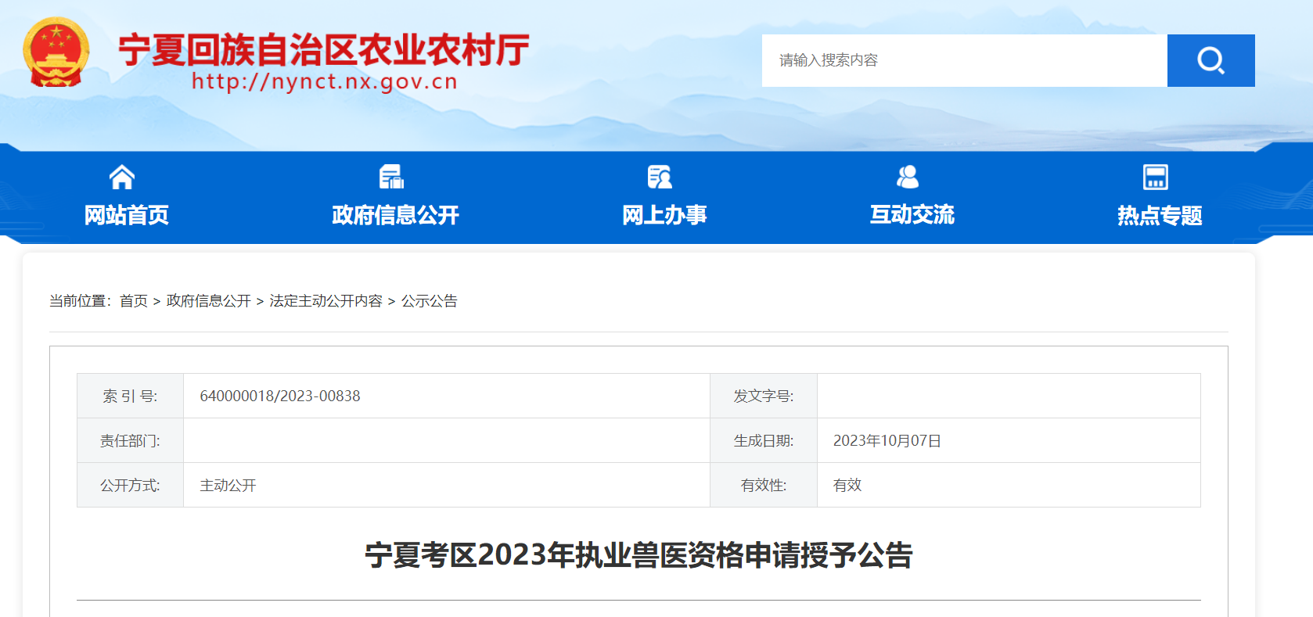Image resolution: width=1313 pixels, height=617 pixels.
Task: Open the 网上办事 navigation menu item
Action: pyautogui.click(x=664, y=215)
